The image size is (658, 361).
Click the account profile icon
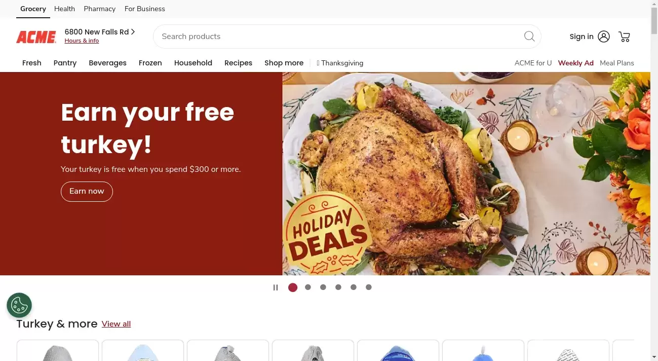click(x=604, y=37)
